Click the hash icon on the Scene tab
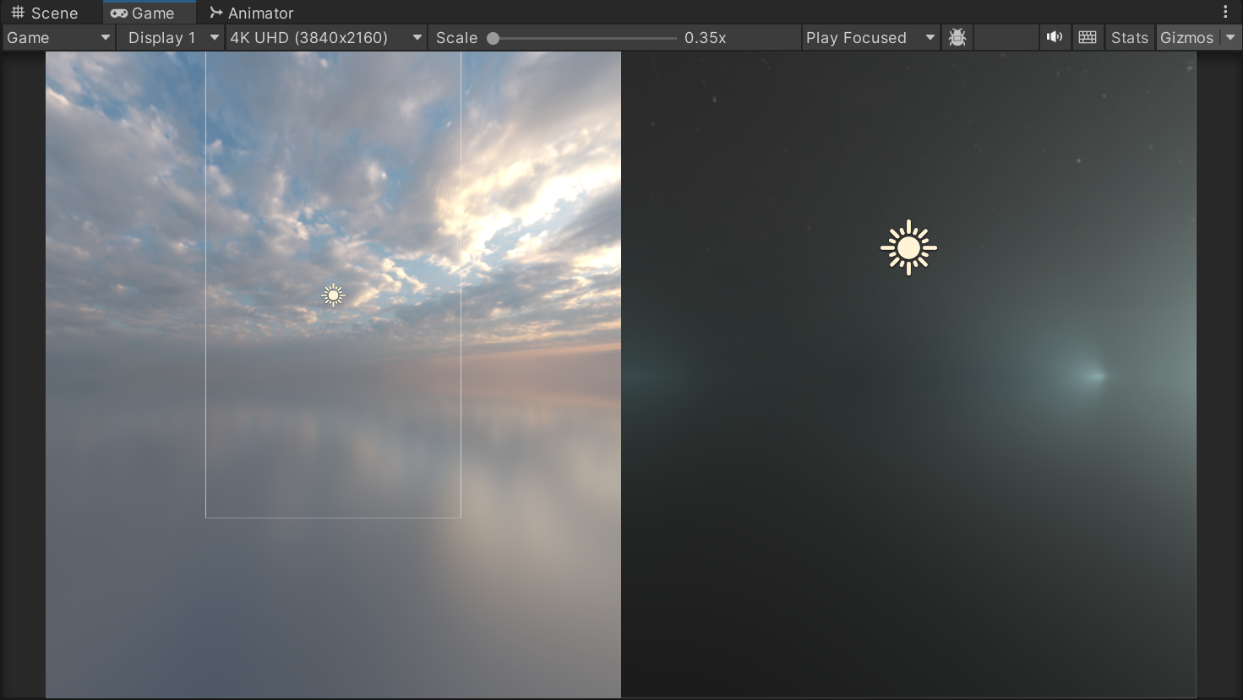Image resolution: width=1243 pixels, height=700 pixels. (x=18, y=13)
